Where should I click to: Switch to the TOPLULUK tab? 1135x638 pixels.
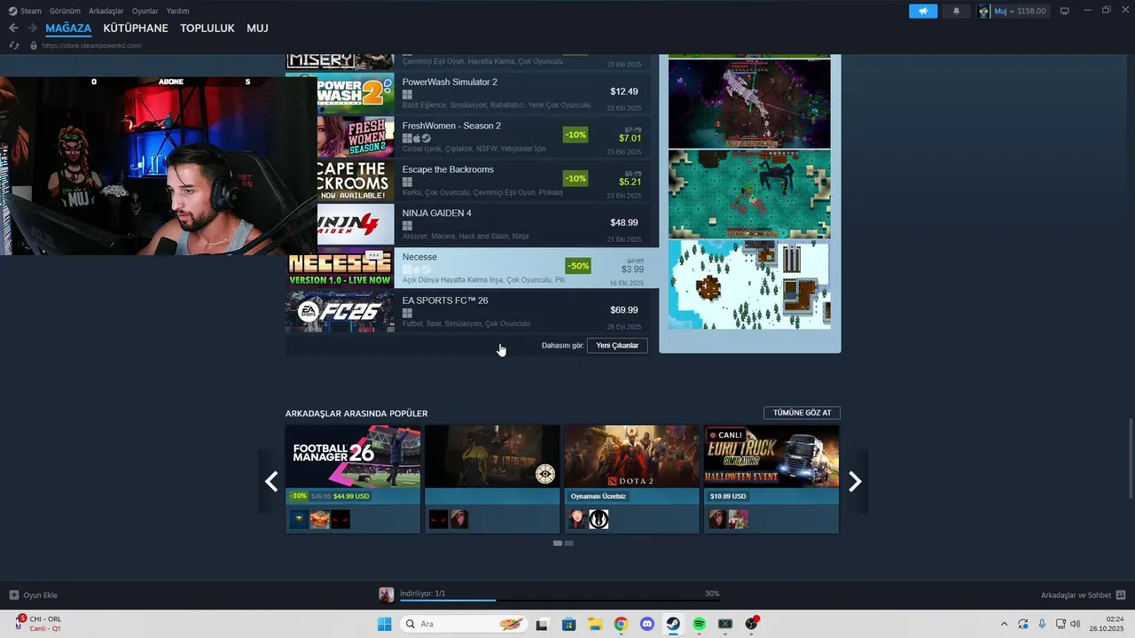207,28
